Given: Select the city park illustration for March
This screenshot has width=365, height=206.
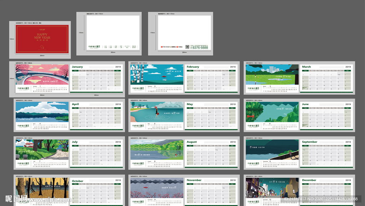Looking at the screenshot, I should tap(272, 75).
